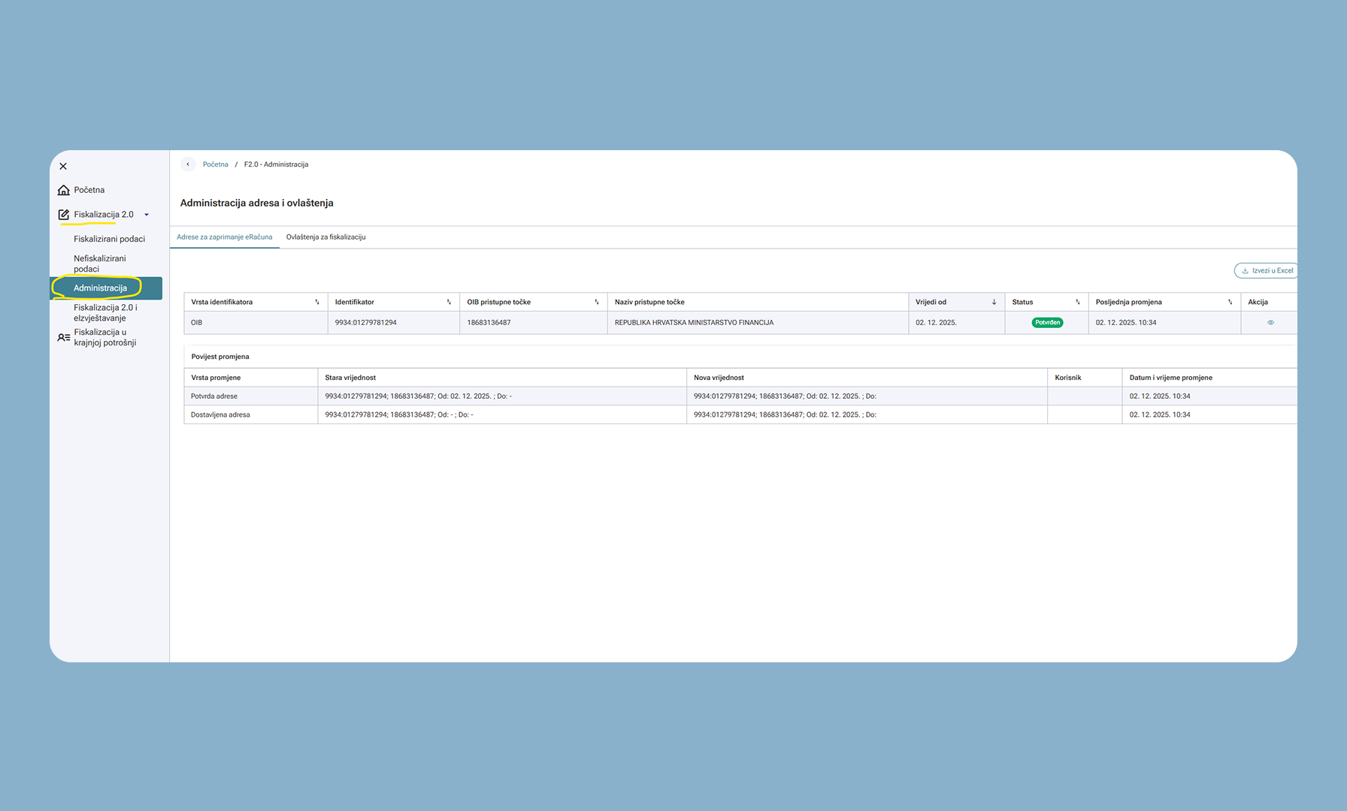Close the sidebar with the X icon
This screenshot has width=1347, height=811.
tap(63, 167)
